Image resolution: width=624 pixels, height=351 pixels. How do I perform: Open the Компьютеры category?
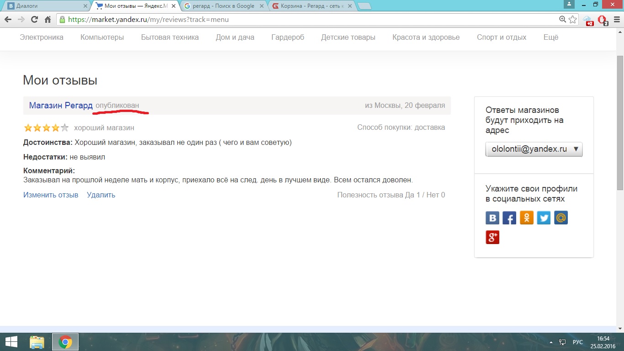click(102, 37)
